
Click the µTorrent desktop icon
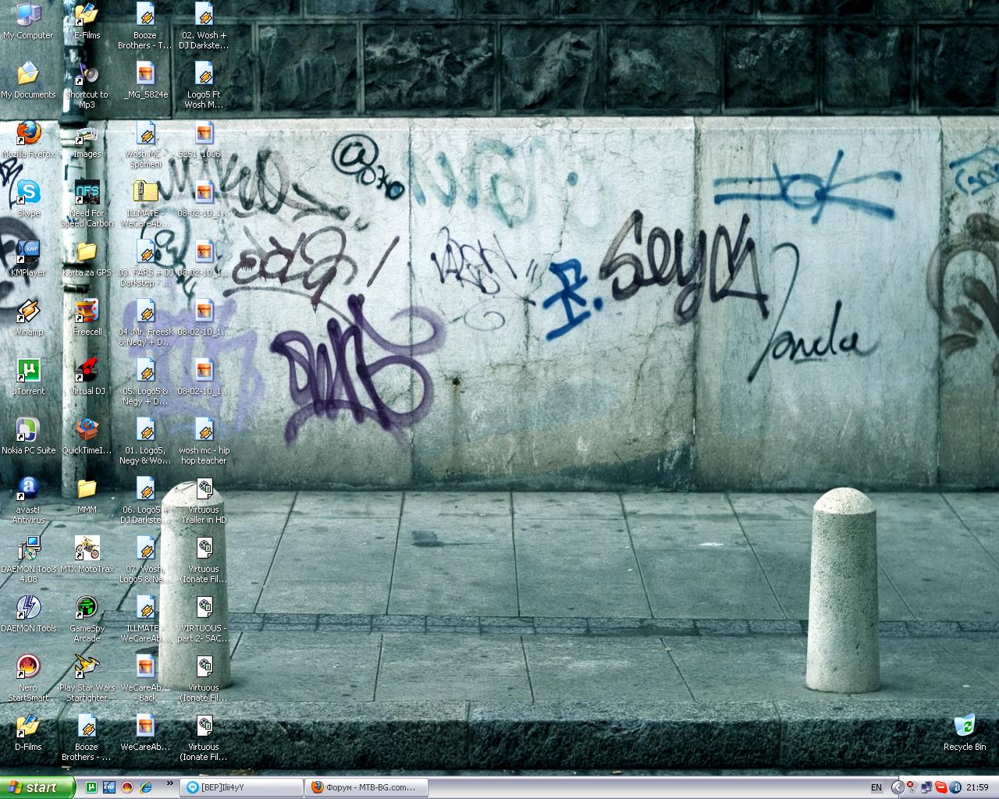click(x=28, y=371)
